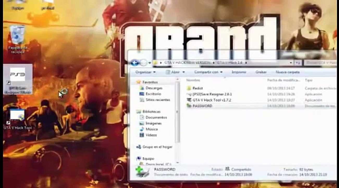Click the GTA V Hack 1.6 breadcrumb segment
This screenshot has width=339, height=188.
point(230,63)
